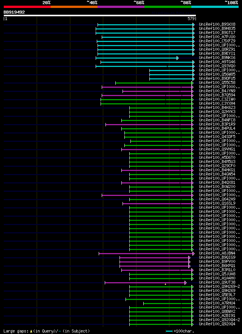Click the UniRef100_Q4SDF5 label

point(217,137)
